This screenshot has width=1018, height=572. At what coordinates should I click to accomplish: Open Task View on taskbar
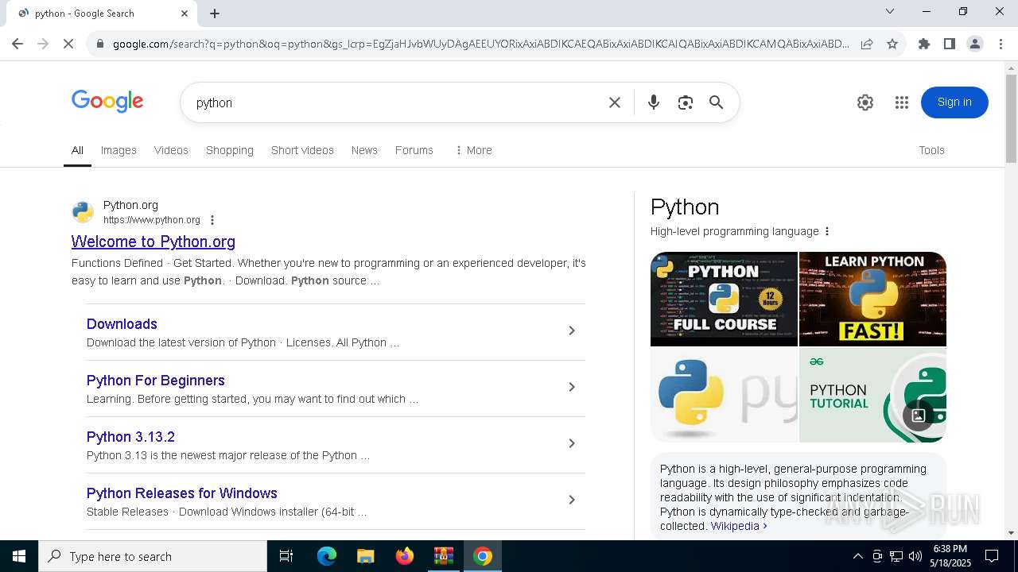point(286,556)
